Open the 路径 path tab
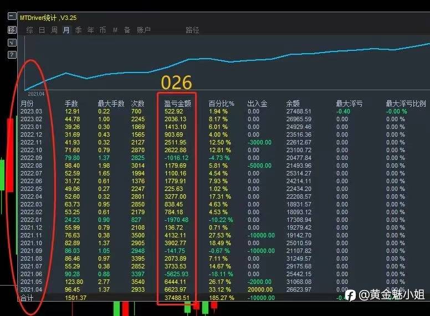Screen dimensions: 430x316 click(x=192, y=30)
